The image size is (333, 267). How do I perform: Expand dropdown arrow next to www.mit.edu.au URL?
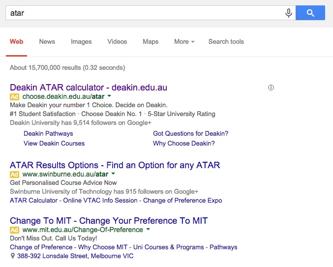coord(148,229)
